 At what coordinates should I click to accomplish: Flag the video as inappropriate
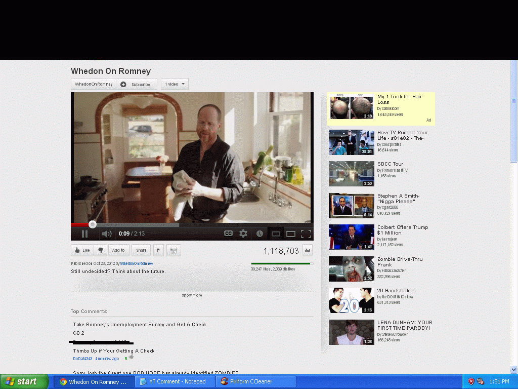tap(158, 250)
